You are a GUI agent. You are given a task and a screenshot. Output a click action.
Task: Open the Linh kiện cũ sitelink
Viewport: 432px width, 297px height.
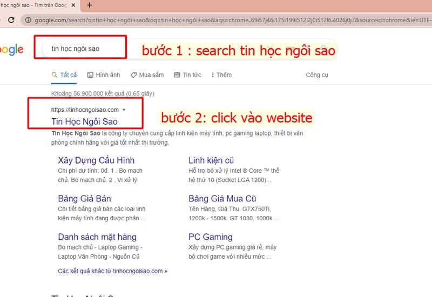click(211, 160)
